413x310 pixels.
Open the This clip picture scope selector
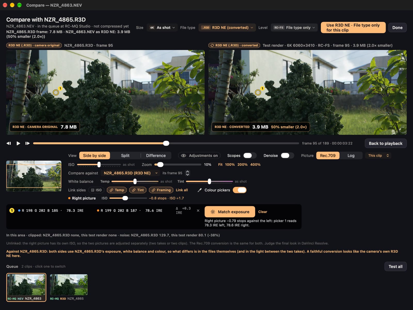point(378,156)
